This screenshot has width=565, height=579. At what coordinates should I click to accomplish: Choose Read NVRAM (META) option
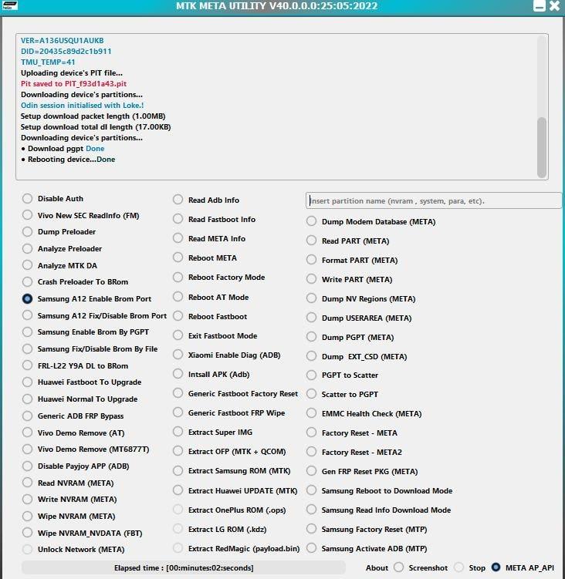click(x=27, y=483)
